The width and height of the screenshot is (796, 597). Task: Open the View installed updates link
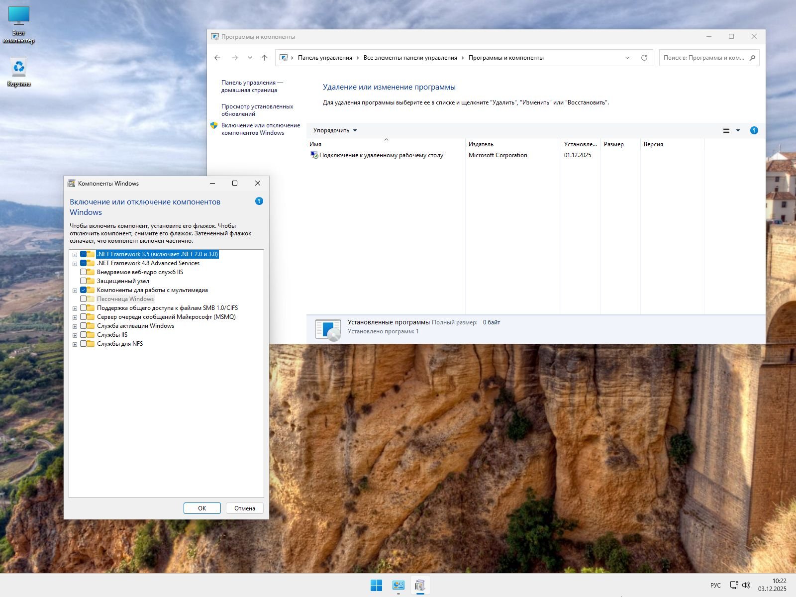[257, 110]
